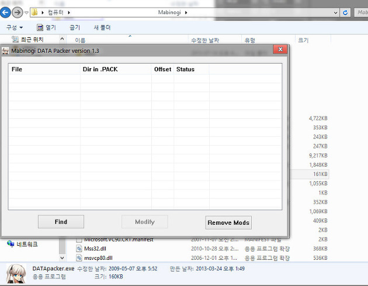Click the 4,722KB size cell
368x286 pixels.
coord(318,118)
